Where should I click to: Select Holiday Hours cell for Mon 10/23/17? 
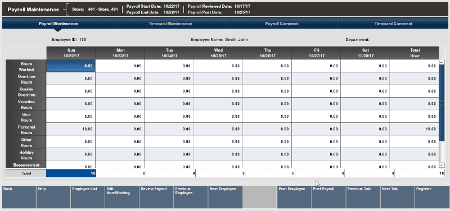tap(120, 154)
